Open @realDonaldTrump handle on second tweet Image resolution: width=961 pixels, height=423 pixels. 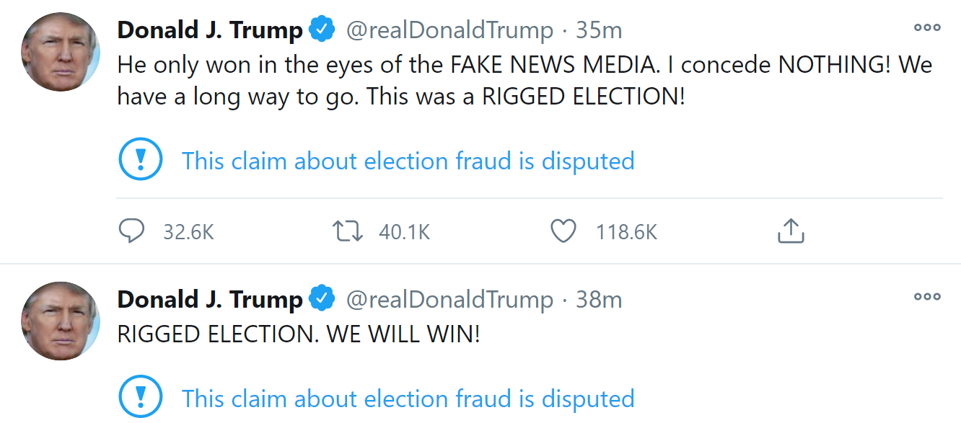tap(449, 299)
